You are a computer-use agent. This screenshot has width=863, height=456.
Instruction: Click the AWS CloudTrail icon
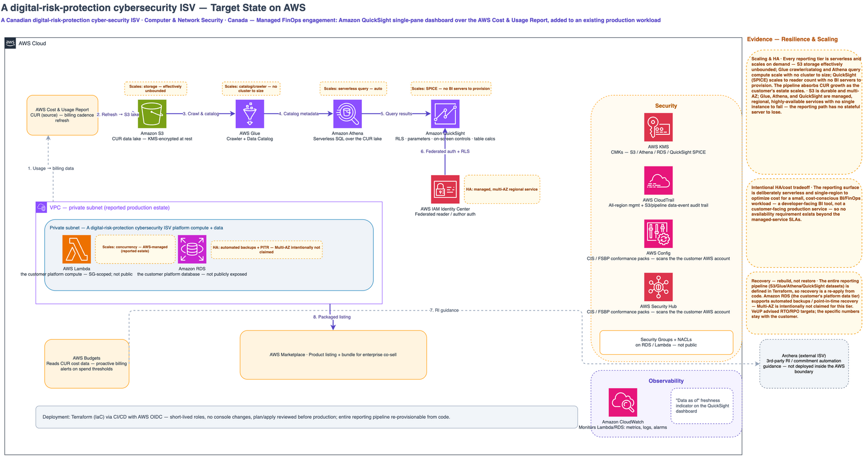pyautogui.click(x=658, y=180)
